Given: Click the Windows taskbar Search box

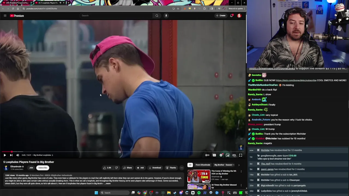Looking at the screenshot, I should 114,193.
